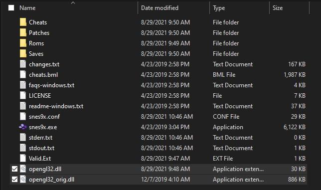This screenshot has height=190, width=321.
Task: Uncheck the opengl32.dll checkbox
Action: pyautogui.click(x=14, y=169)
